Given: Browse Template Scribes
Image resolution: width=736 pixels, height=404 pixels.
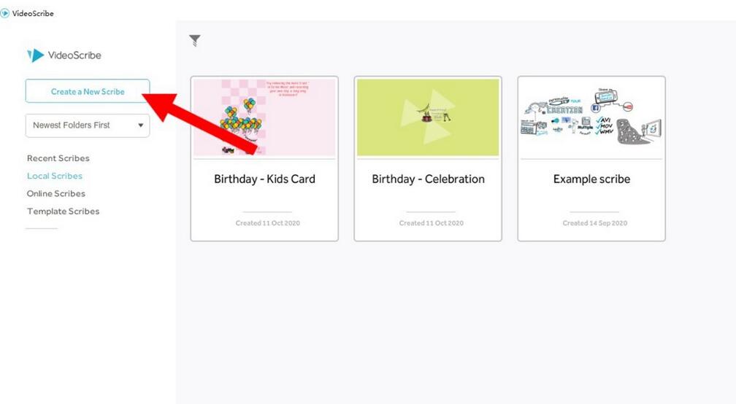Looking at the screenshot, I should [63, 211].
